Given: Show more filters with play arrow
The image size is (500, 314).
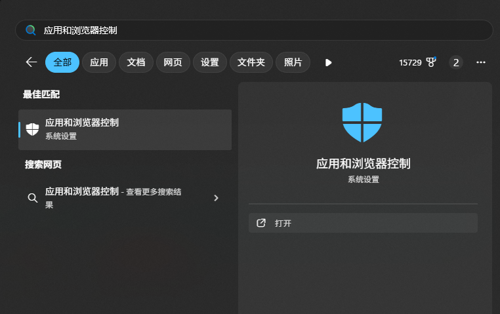Looking at the screenshot, I should [328, 62].
